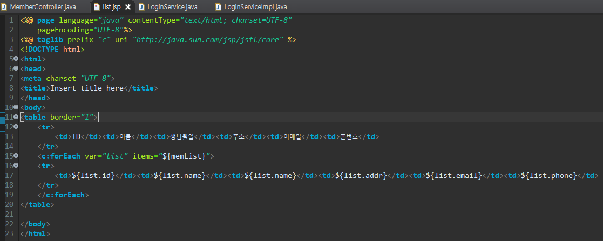Click the Java file icon on LoginService.java tab
Screen dimensions: 603x241
pyautogui.click(x=141, y=7)
